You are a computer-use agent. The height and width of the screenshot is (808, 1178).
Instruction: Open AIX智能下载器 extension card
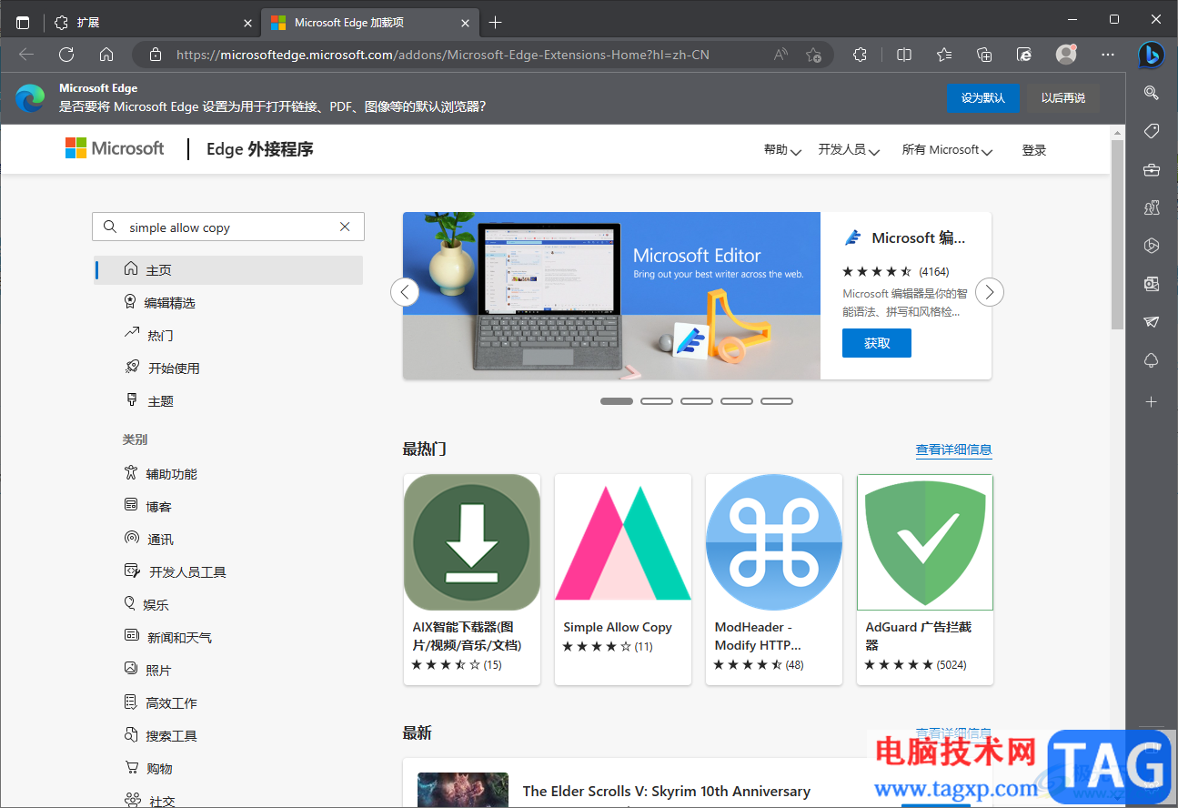click(472, 580)
